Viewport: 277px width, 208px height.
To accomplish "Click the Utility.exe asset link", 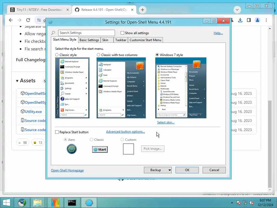I will [x=33, y=112].
